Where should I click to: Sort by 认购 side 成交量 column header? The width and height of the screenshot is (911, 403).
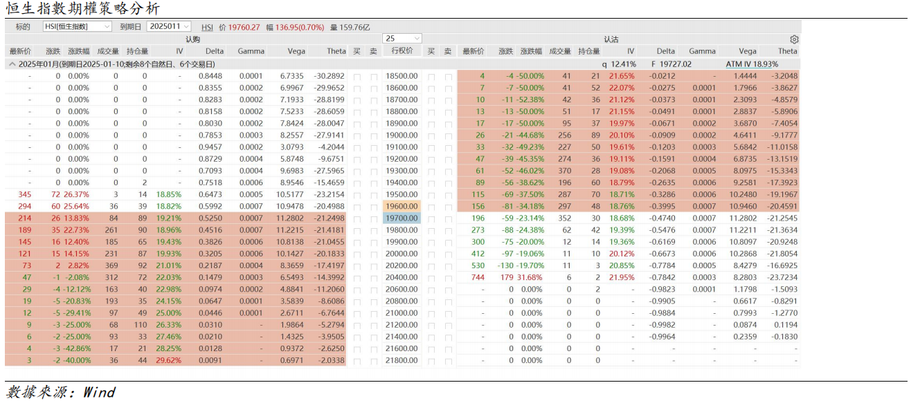108,51
